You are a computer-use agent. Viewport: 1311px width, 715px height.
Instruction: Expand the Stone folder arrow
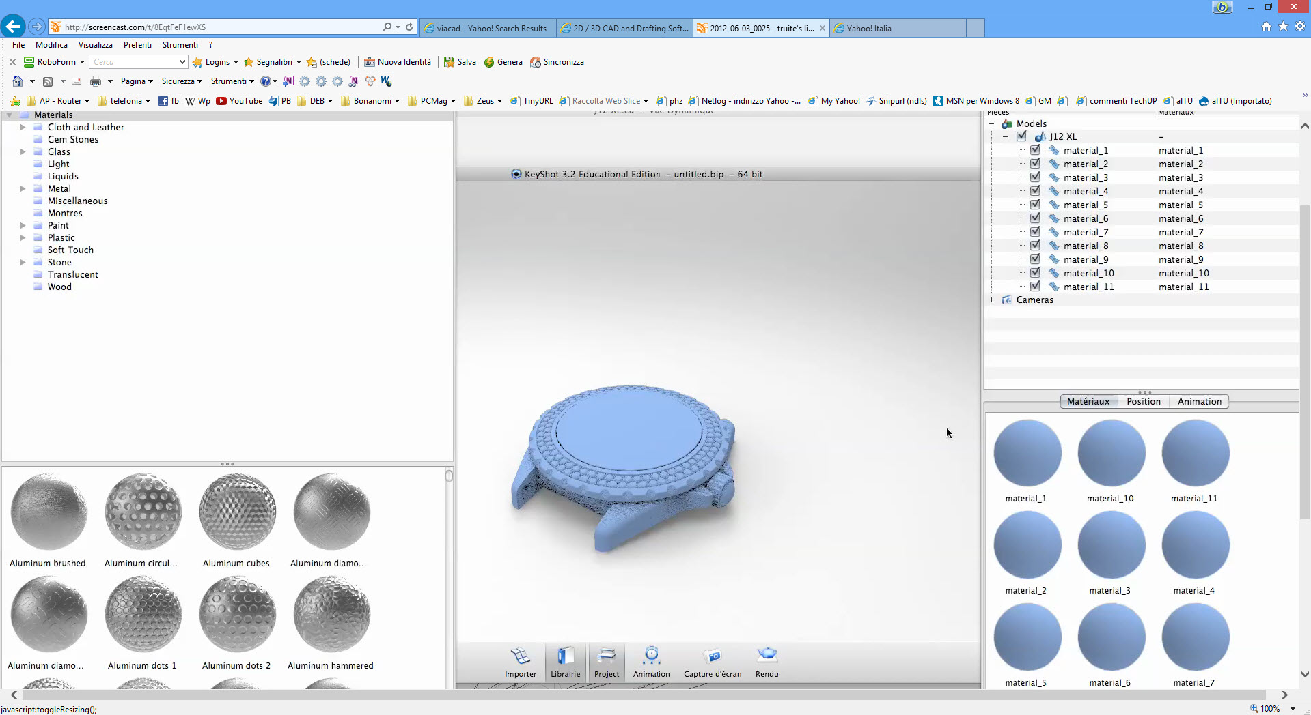(23, 263)
